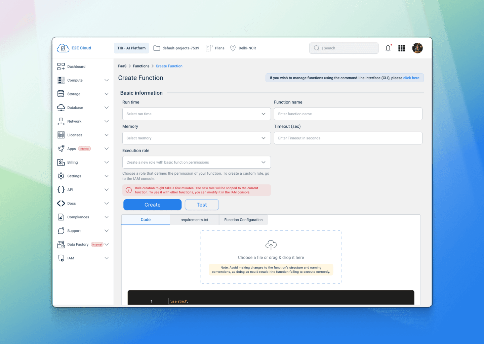Switch to the Code tab
This screenshot has height=344, width=484.
146,220
